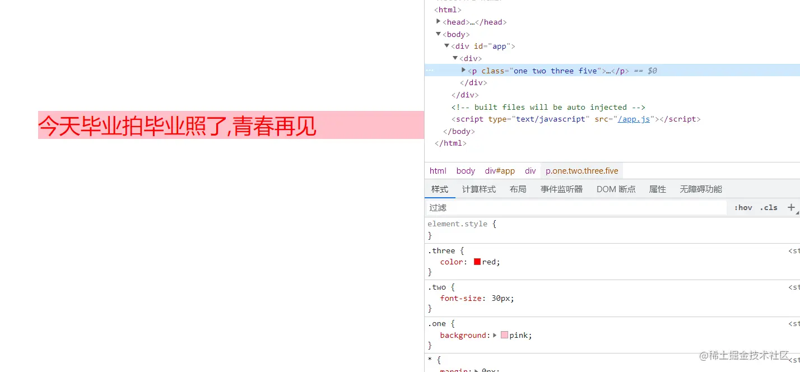The height and width of the screenshot is (372, 800).
Task: Select html in the breadcrumb bar
Action: point(438,171)
